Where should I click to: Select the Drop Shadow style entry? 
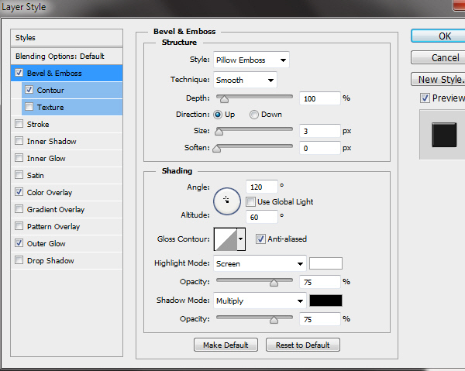(50, 261)
